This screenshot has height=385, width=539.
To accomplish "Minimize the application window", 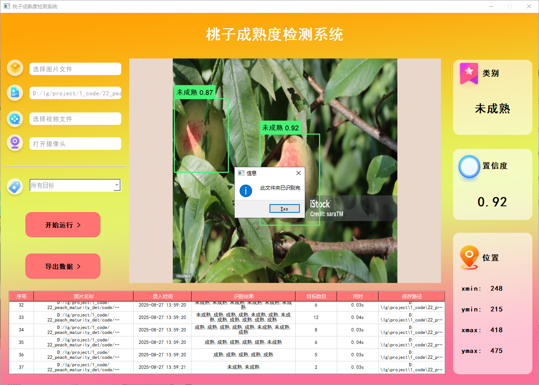I will [x=491, y=6].
